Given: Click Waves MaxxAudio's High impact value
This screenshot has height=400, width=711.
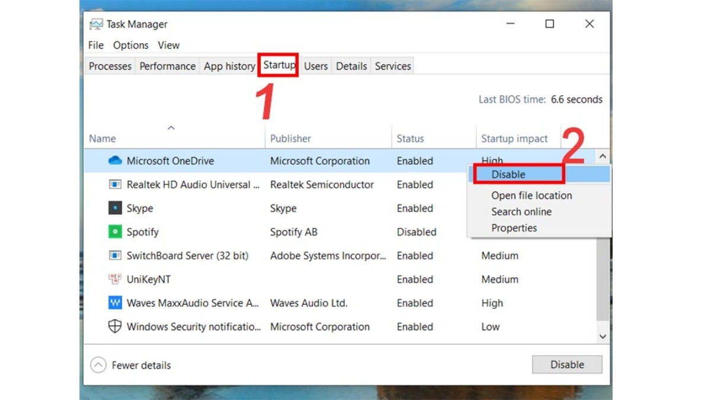Looking at the screenshot, I should coord(492,303).
